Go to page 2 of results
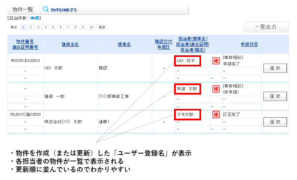Screen dimensions: 297x180 (x=30, y=27)
